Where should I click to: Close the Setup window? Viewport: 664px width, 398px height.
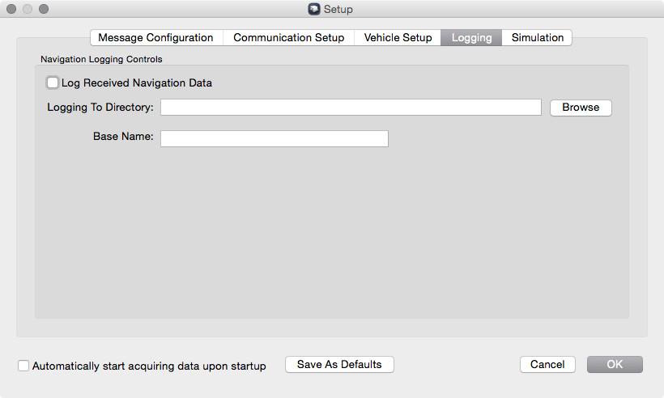(11, 10)
